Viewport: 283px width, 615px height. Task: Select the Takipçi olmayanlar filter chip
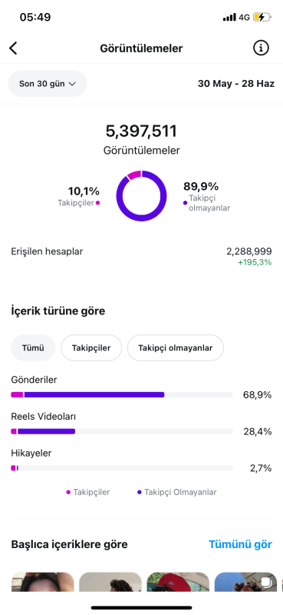(x=176, y=348)
